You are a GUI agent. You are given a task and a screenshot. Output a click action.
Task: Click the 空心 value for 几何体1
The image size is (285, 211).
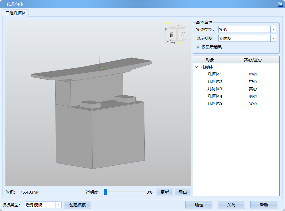[253, 74]
